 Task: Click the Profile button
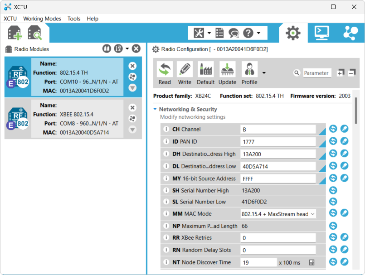coord(249,73)
